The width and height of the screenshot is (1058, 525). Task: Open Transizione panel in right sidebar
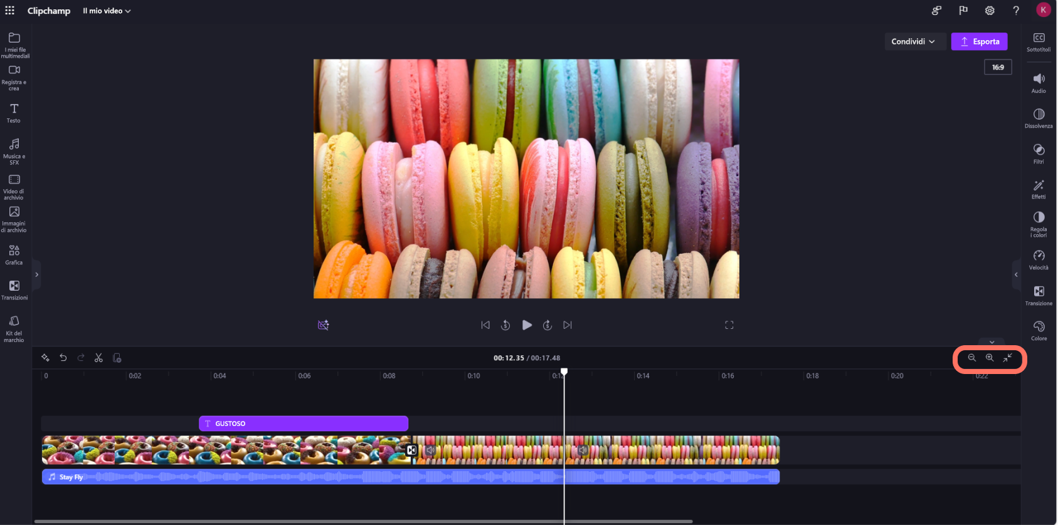pos(1039,295)
